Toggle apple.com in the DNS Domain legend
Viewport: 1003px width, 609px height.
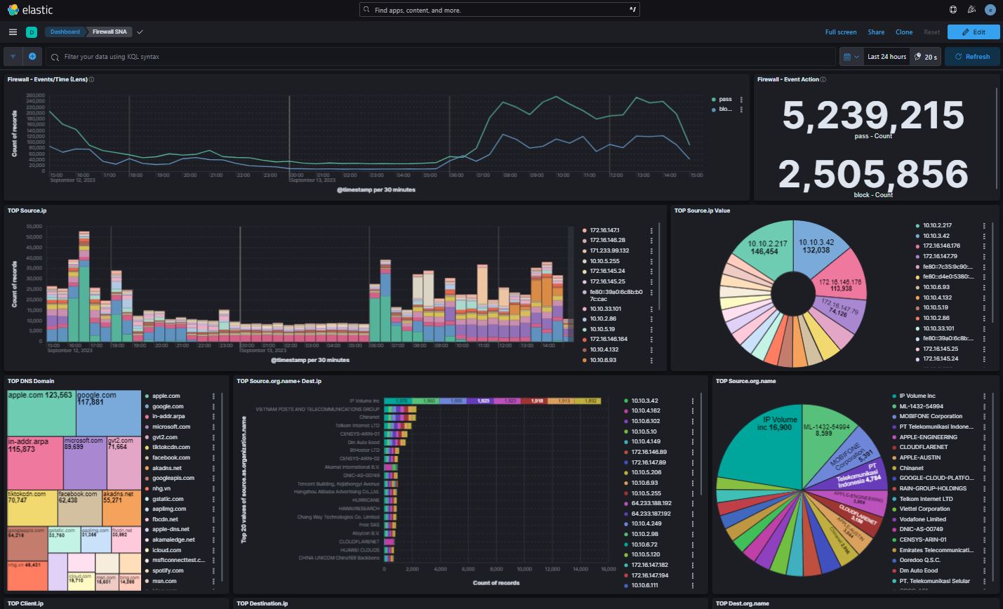166,396
